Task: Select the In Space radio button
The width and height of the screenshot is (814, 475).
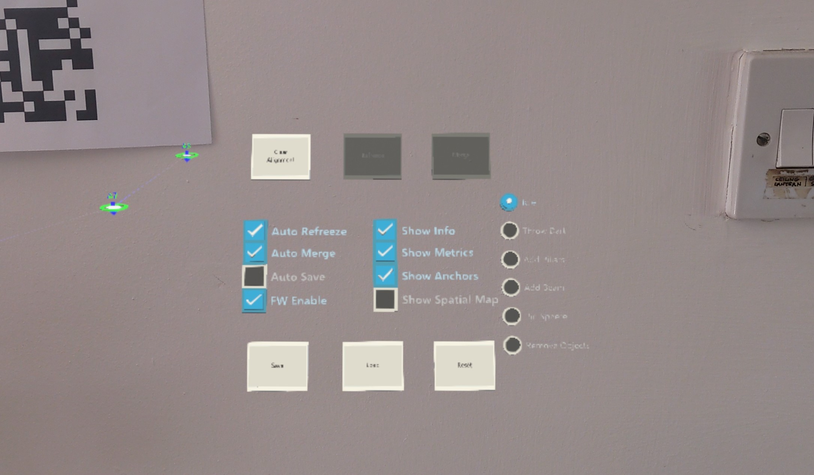Action: pos(510,316)
